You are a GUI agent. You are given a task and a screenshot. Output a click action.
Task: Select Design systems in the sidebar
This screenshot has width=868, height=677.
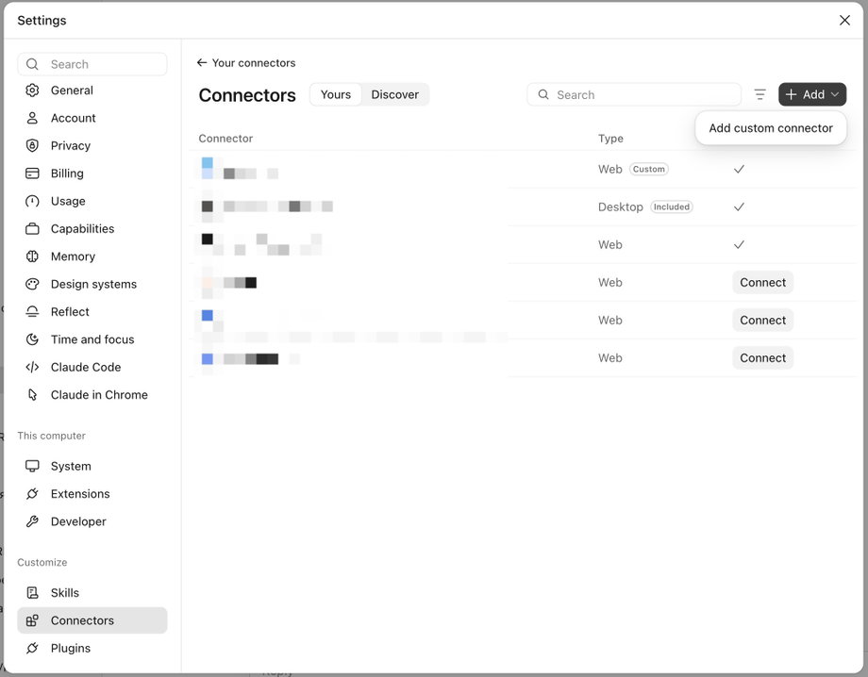point(92,284)
